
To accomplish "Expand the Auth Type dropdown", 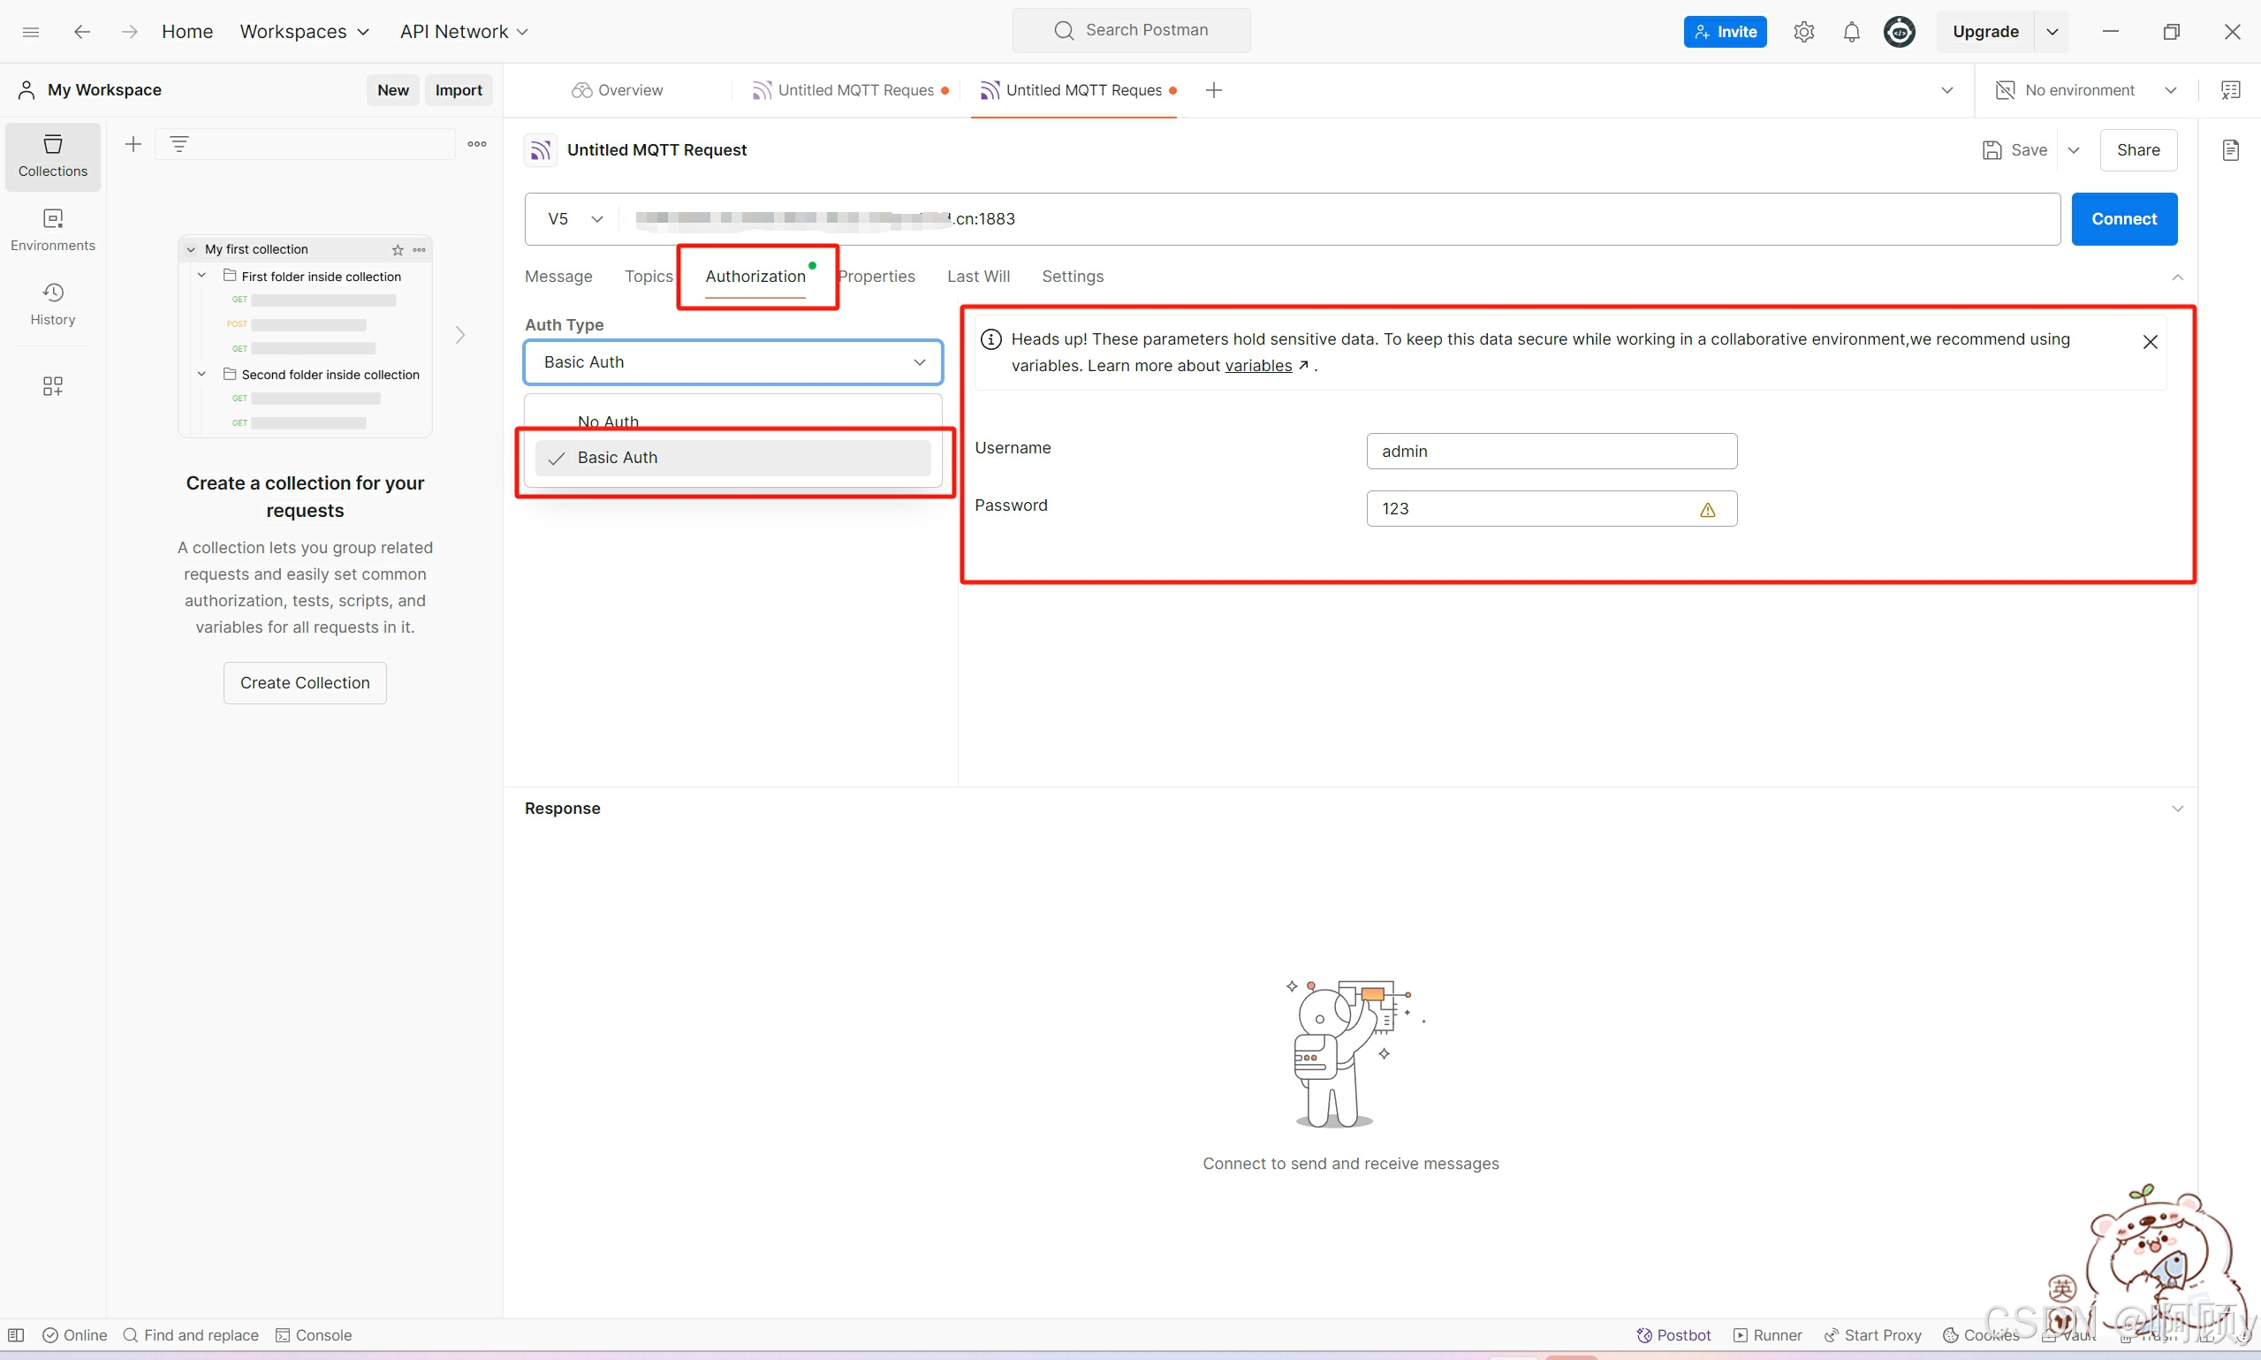I will point(732,362).
